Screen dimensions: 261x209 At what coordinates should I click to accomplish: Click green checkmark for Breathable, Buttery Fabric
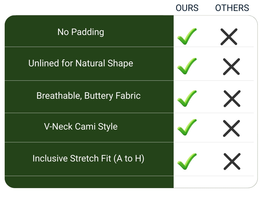[187, 98]
